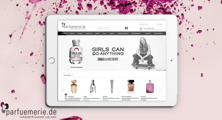The height and width of the screenshot is (120, 222).
Task: Focus the Lieblingsprodukt suchen search field
Action: pos(111,28)
